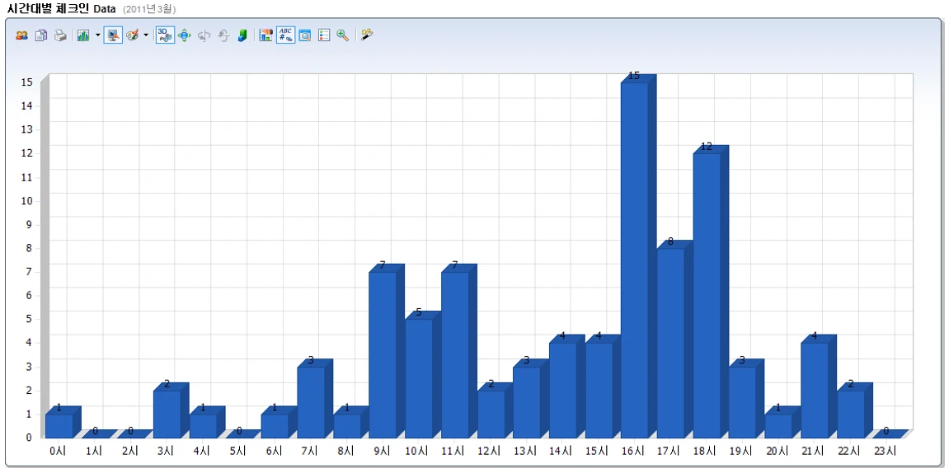Screen dimensions: 949x473
Task: Print the chart using the printer icon
Action: point(60,35)
